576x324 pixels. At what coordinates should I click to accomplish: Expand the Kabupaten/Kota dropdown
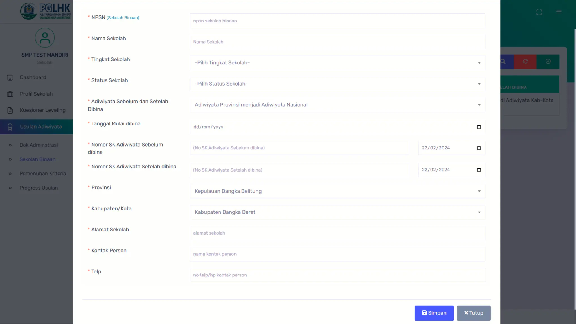(337, 212)
